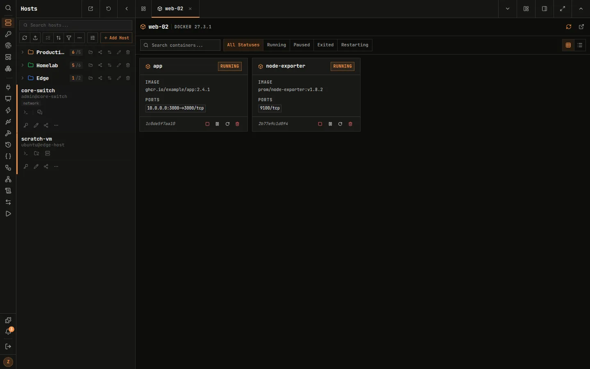Edit the scratch-vm host with pencil icon
The height and width of the screenshot is (369, 590).
tap(36, 166)
